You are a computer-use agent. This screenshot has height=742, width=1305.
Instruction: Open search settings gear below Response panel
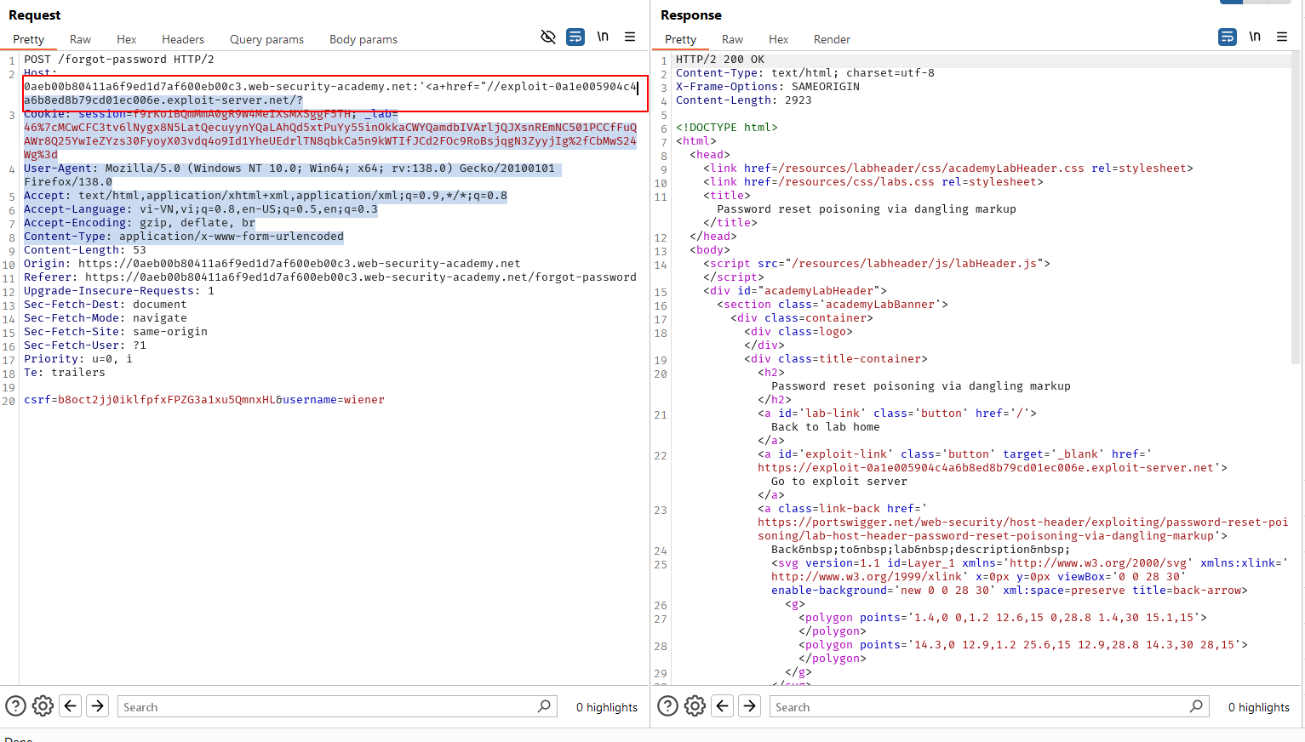click(x=695, y=706)
